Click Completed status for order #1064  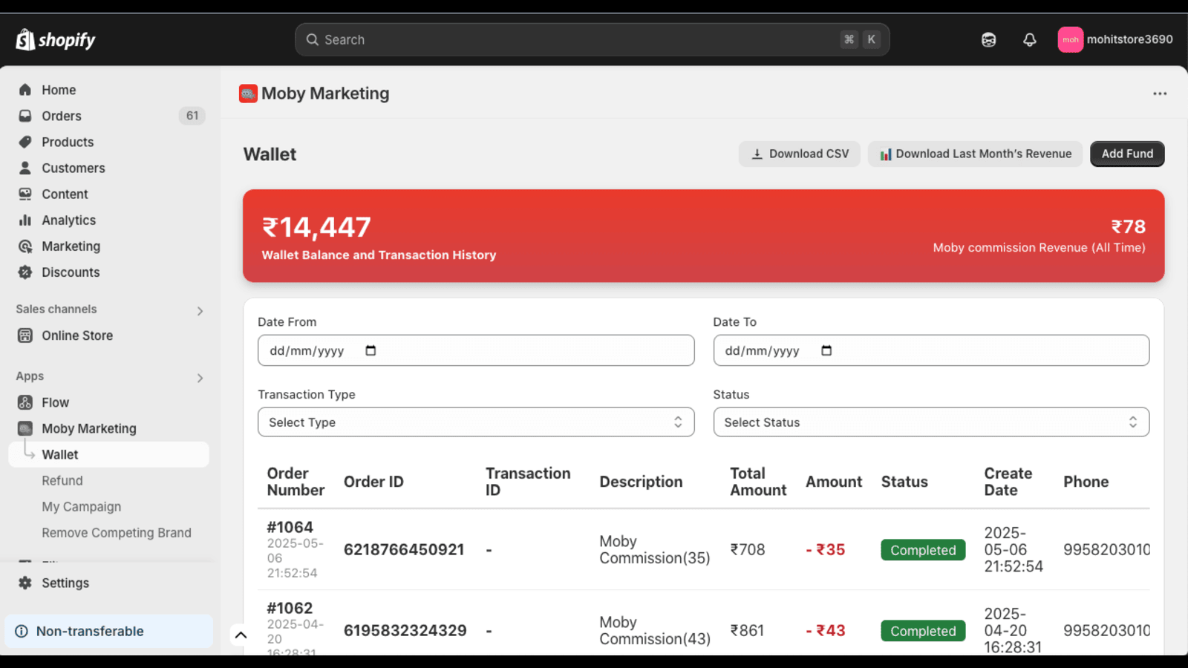[x=923, y=550]
